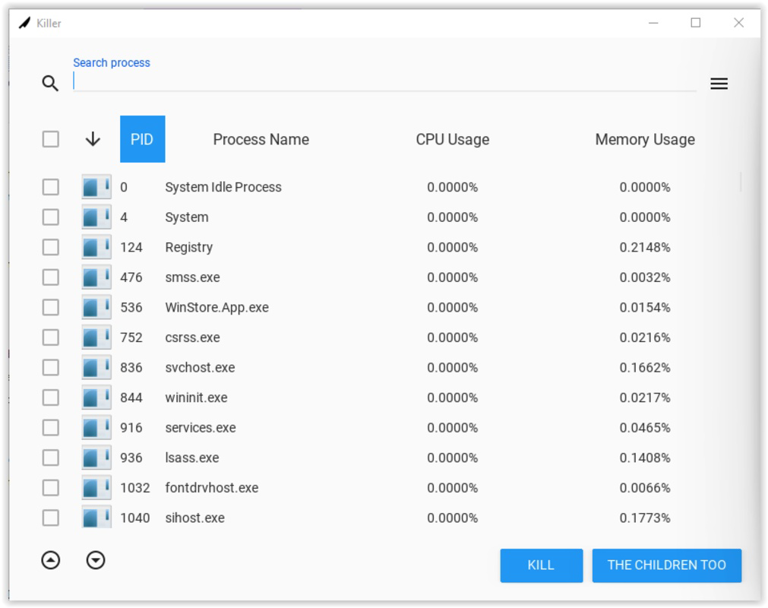Image resolution: width=768 pixels, height=608 pixels.
Task: Click the fontdrvhost.exe name text
Action: [212, 487]
